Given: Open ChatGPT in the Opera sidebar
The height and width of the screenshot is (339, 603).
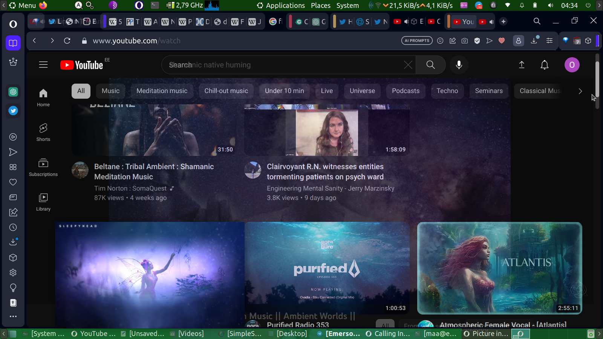Looking at the screenshot, I should click(x=13, y=92).
